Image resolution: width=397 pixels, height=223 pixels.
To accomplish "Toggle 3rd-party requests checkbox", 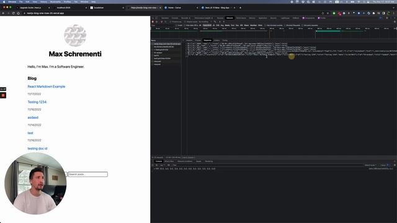I will [x=302, y=25].
